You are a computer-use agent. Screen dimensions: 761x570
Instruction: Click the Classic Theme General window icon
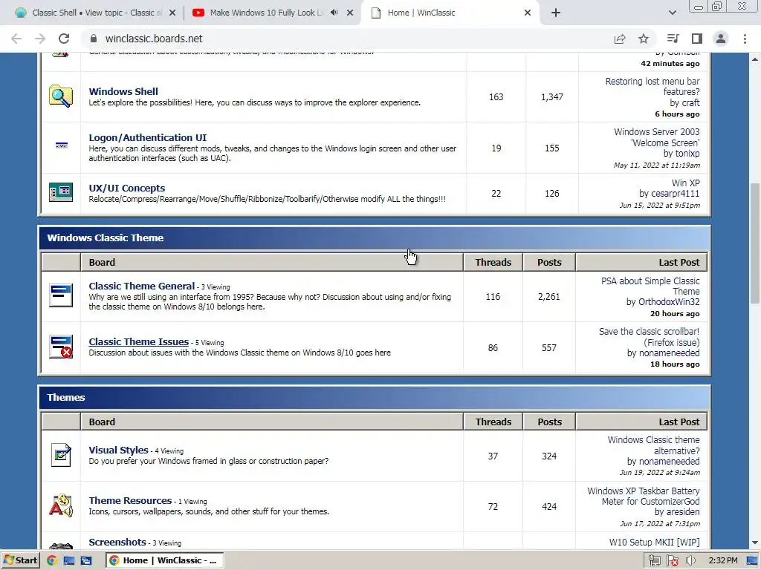61,295
